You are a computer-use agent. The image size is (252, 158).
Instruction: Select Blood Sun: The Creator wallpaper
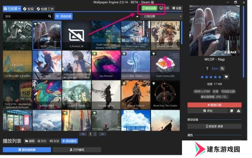point(165,95)
